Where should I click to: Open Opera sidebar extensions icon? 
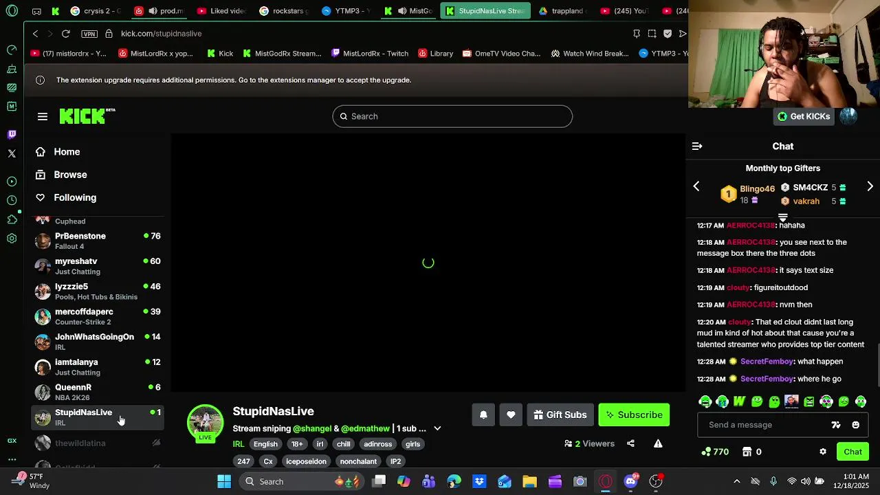(x=12, y=219)
